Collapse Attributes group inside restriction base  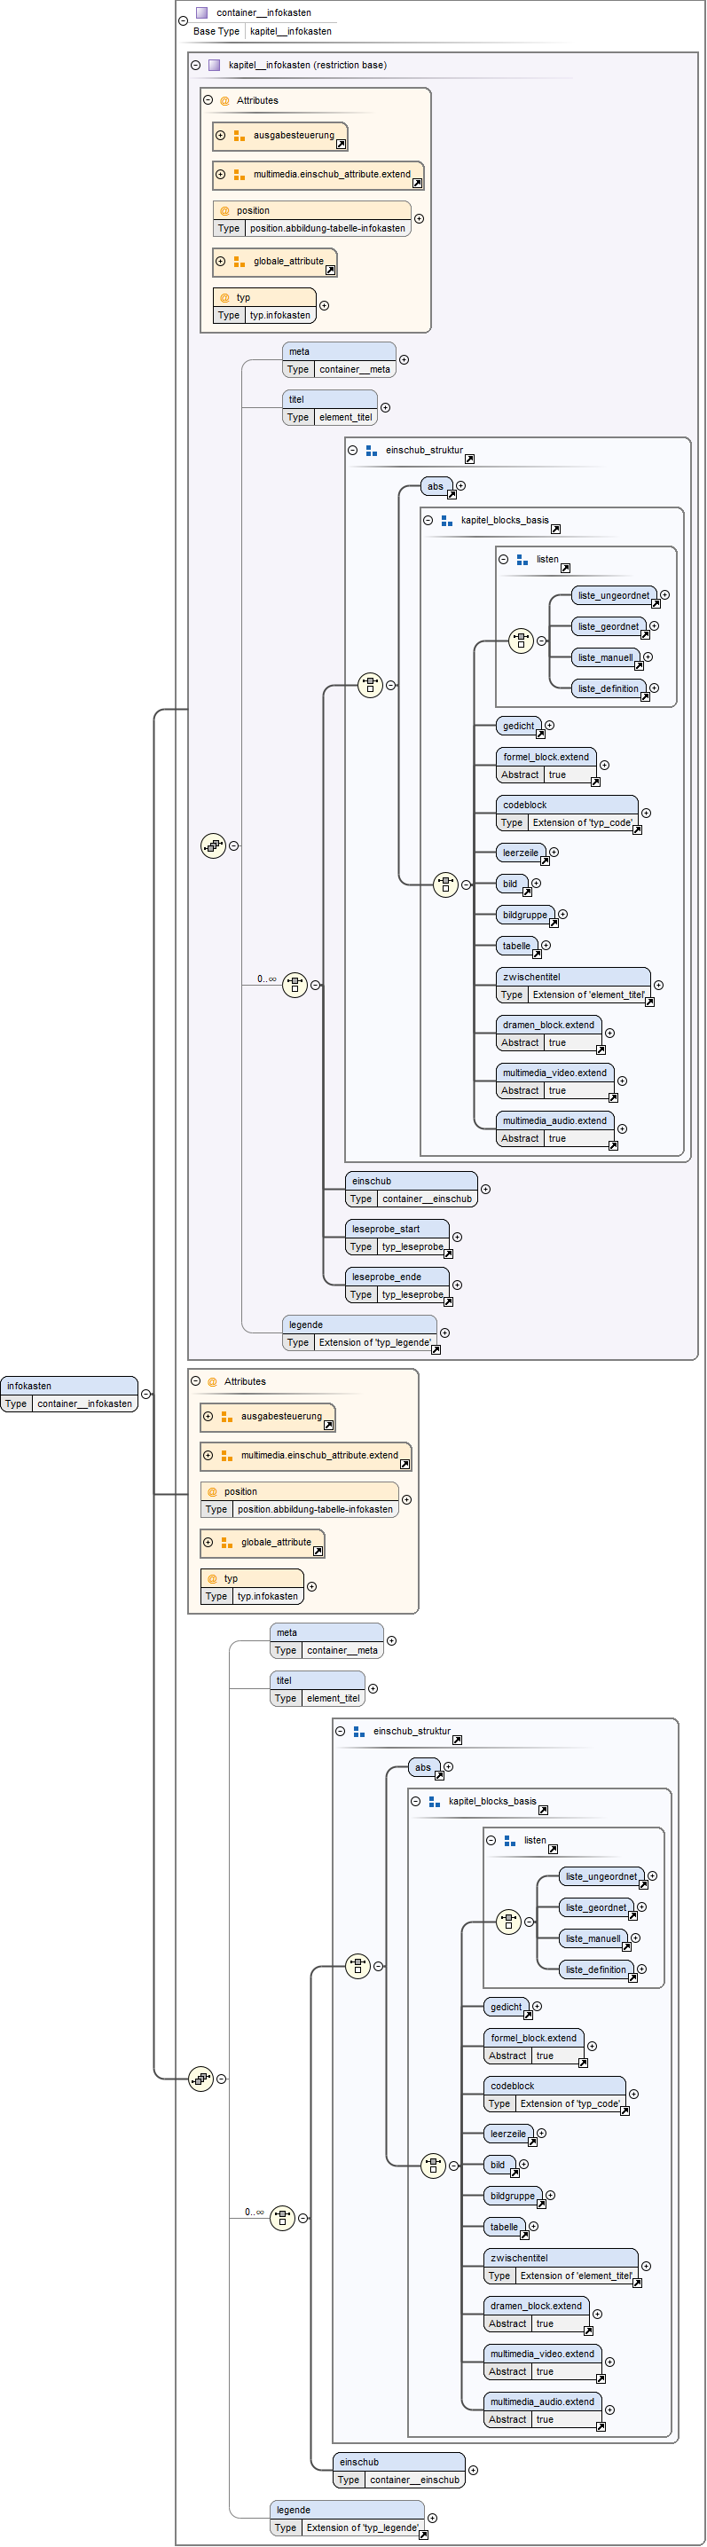tap(208, 100)
